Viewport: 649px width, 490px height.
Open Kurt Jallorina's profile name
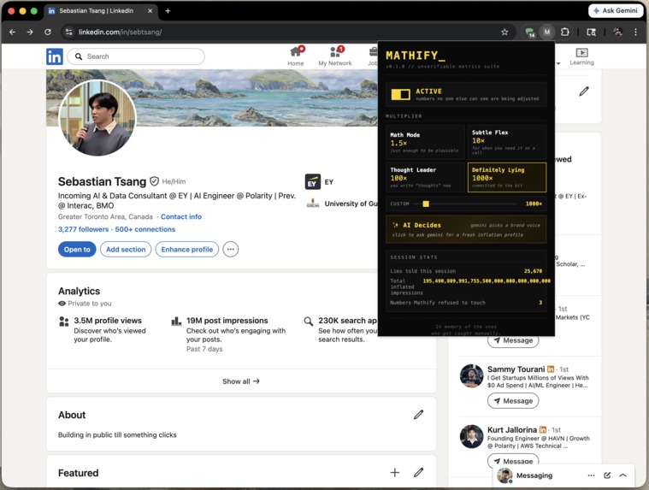click(x=512, y=429)
